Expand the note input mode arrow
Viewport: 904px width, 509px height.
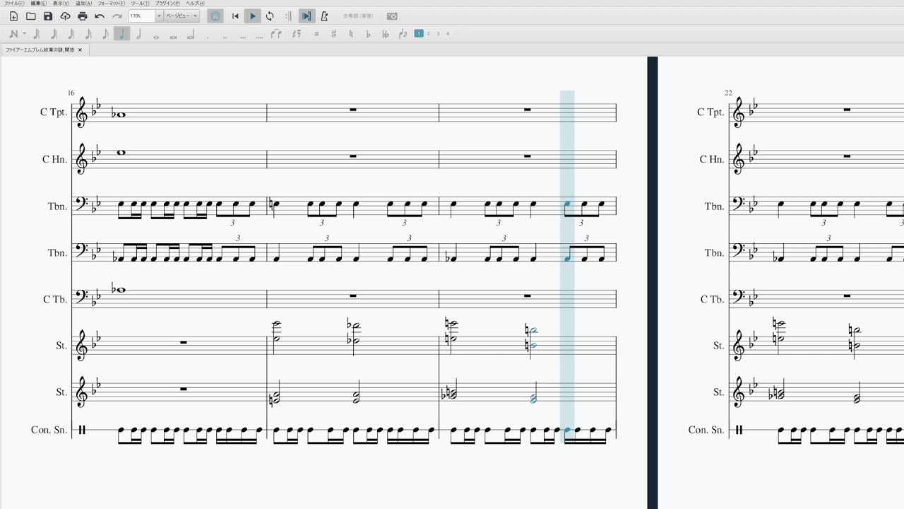click(x=24, y=34)
